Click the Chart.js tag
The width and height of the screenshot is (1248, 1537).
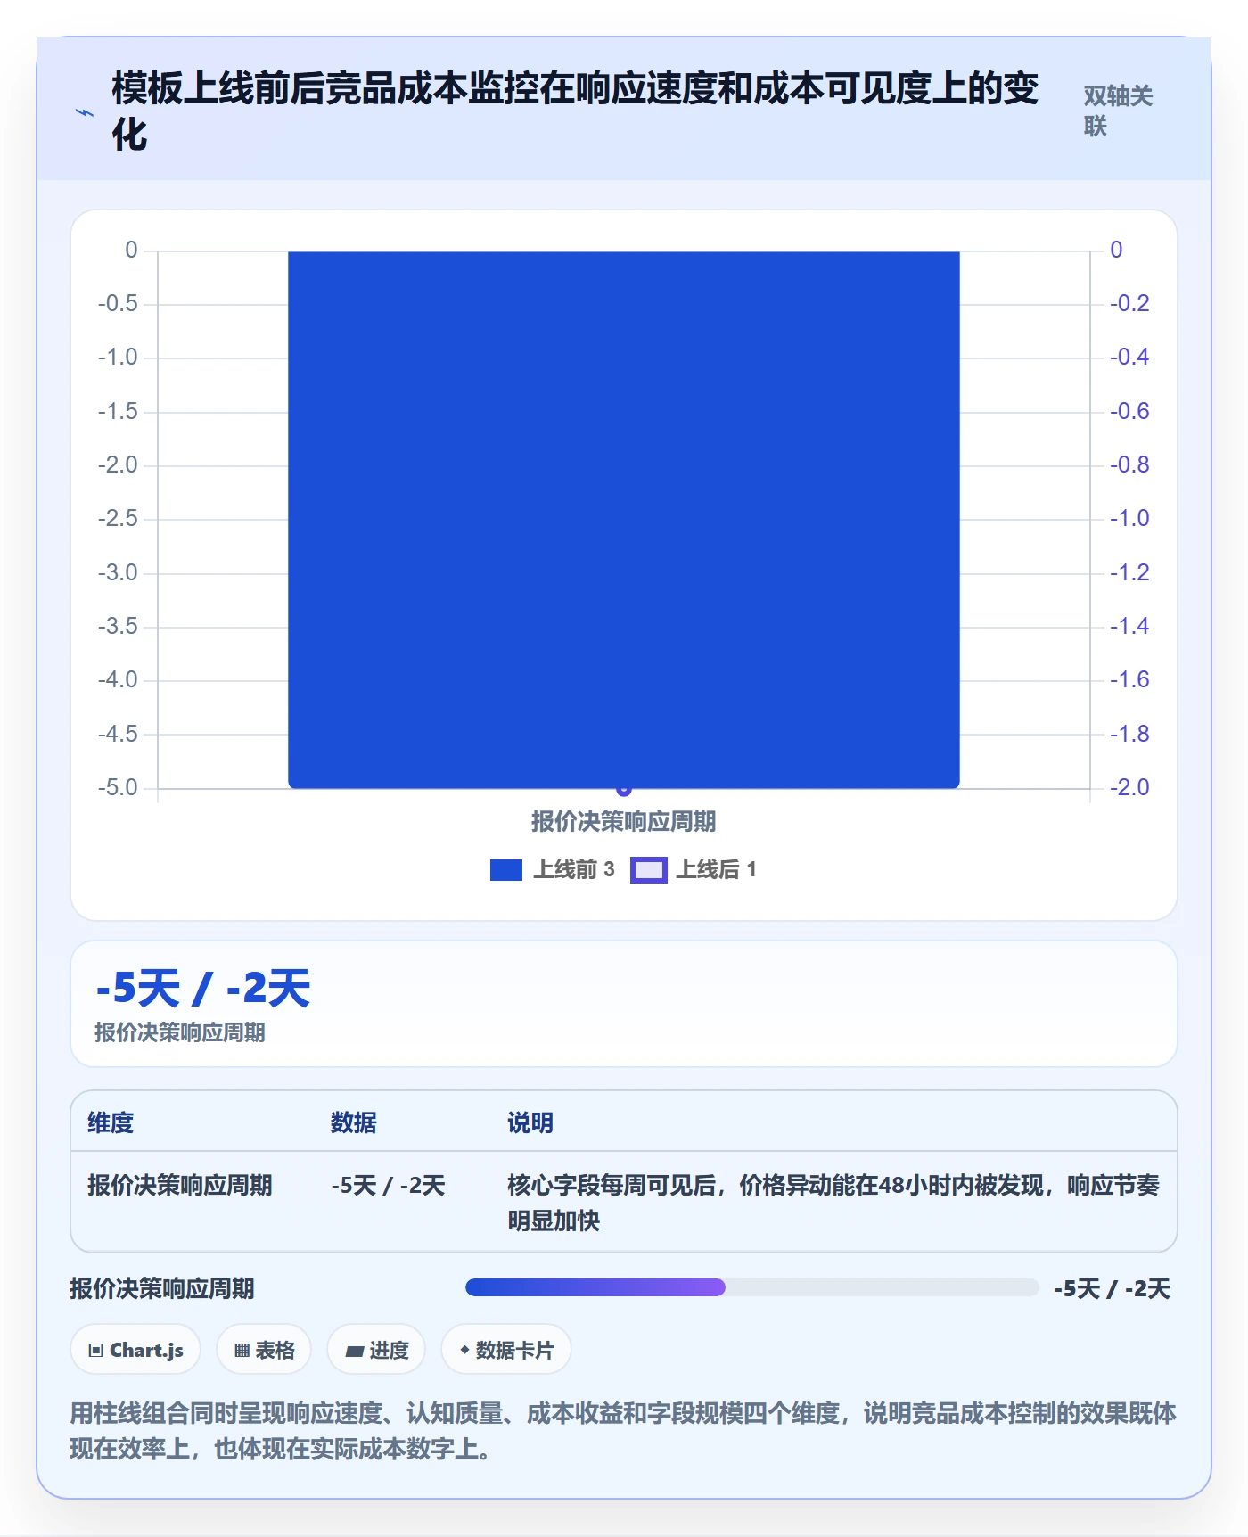pos(135,1350)
